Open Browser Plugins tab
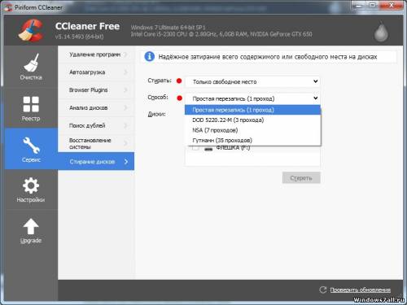 [96, 90]
